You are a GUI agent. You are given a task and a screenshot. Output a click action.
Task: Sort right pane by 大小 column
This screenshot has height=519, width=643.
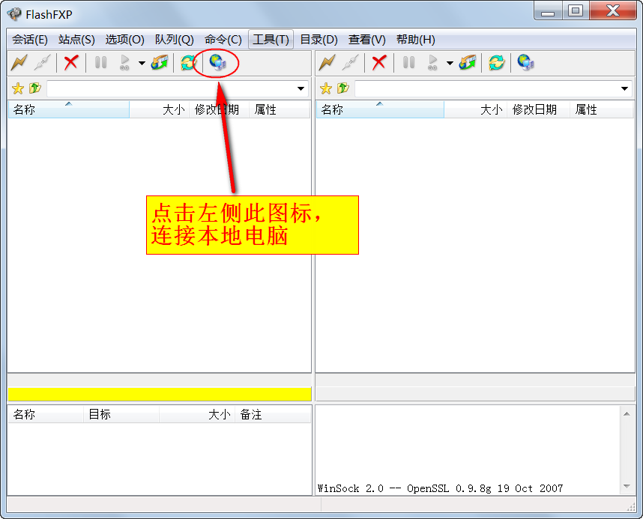pyautogui.click(x=476, y=109)
